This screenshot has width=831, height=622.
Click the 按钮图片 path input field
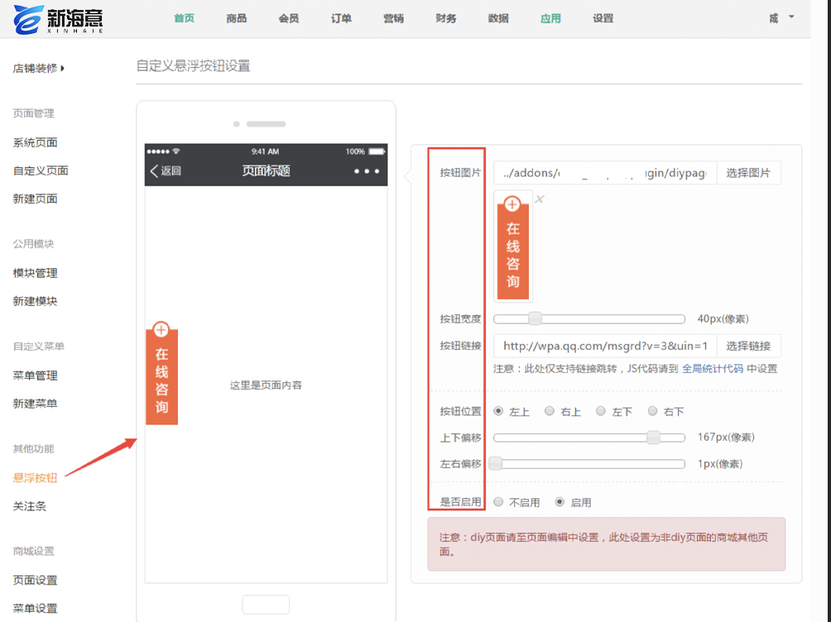[x=605, y=173]
